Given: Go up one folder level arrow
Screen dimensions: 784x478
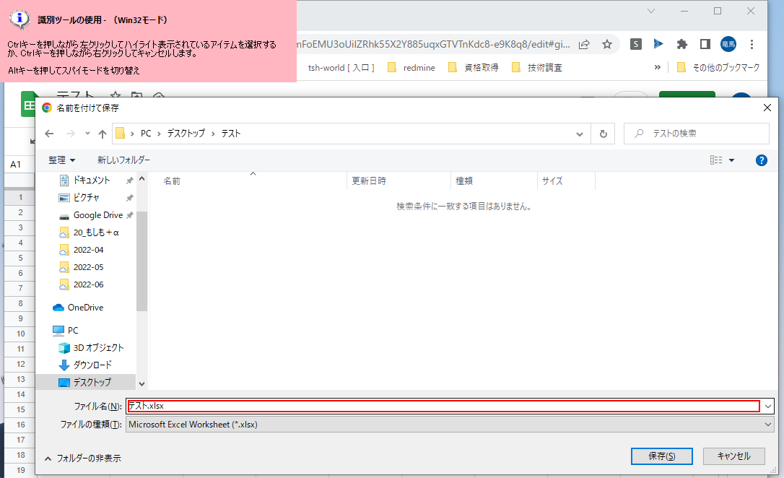Looking at the screenshot, I should [x=103, y=134].
